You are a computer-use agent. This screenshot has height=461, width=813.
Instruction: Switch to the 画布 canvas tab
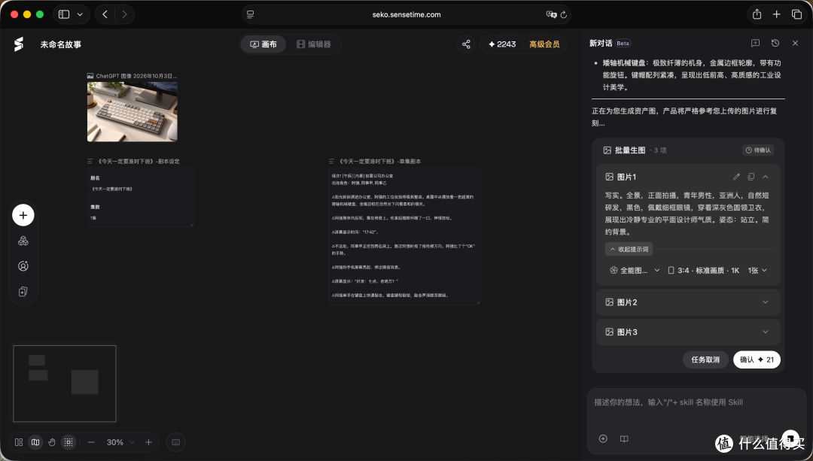(263, 44)
